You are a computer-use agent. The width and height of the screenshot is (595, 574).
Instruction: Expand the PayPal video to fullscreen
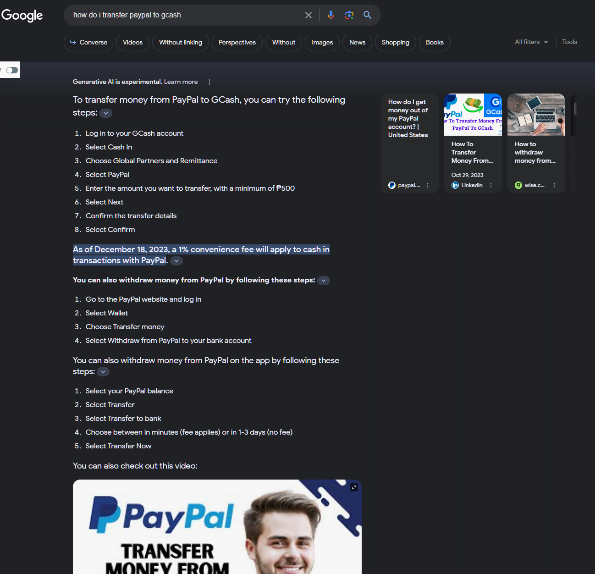point(354,487)
